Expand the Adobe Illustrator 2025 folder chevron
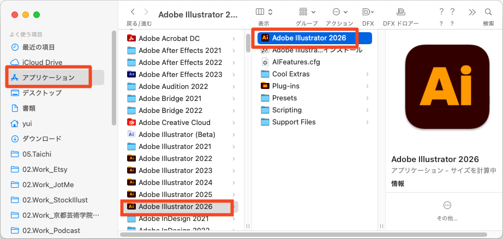 [x=233, y=195]
